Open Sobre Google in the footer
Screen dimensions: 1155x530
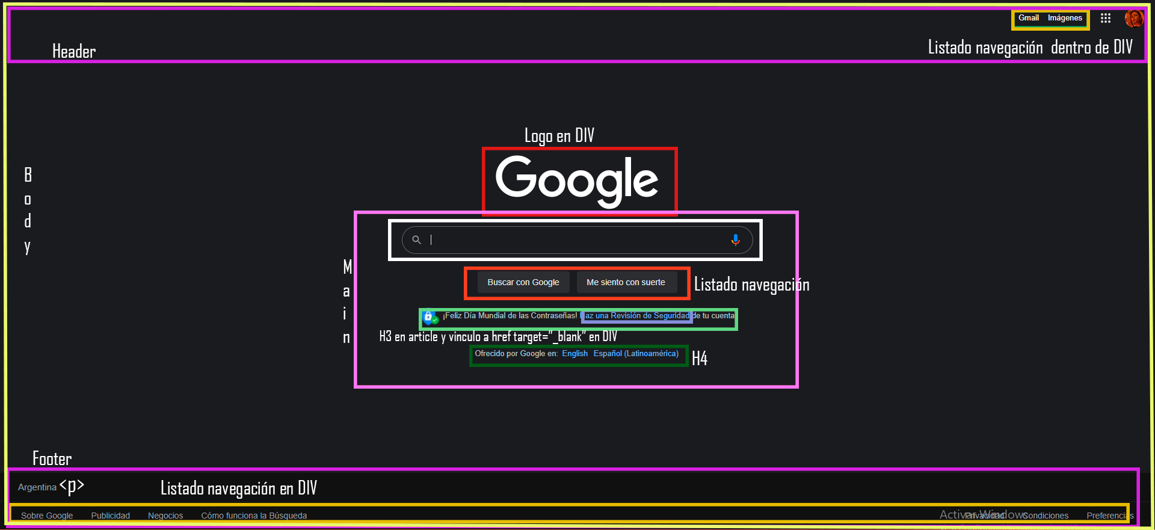coord(47,516)
